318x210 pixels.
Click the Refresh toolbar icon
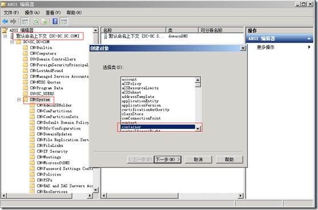pyautogui.click(x=36, y=22)
